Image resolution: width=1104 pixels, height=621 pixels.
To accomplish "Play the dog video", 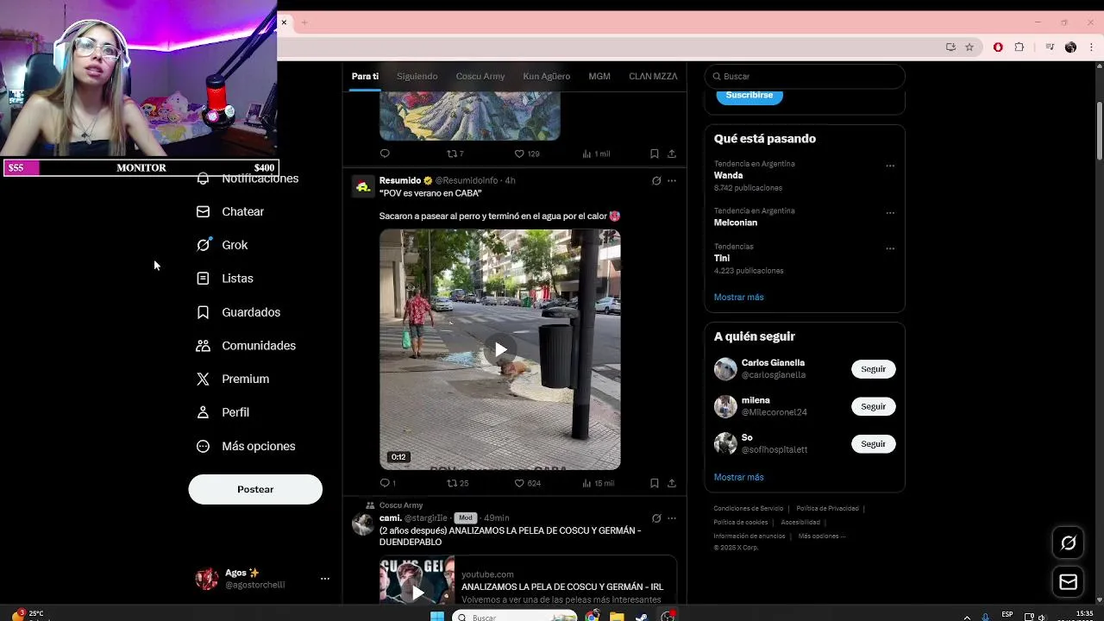I will coord(500,349).
